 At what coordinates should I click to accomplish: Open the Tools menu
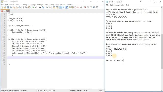46,5
